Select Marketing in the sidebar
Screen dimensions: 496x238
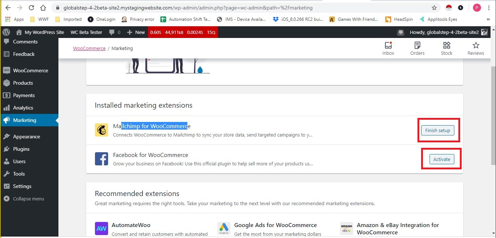(x=25, y=120)
